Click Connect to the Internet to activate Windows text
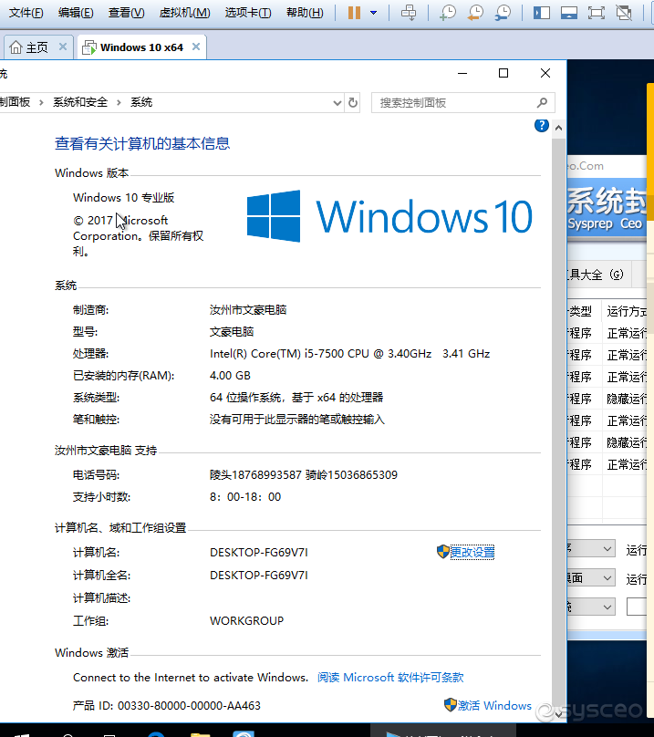The height and width of the screenshot is (737, 654). pos(191,678)
